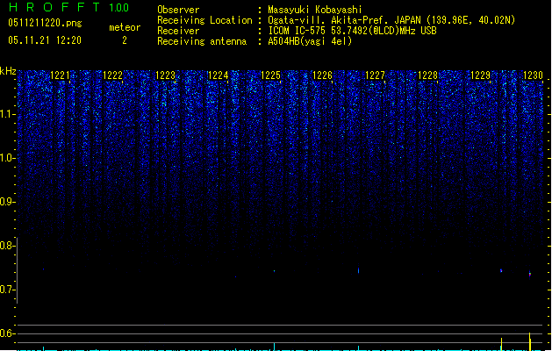The image size is (552, 351).
Task: Select the filename 0511211220.png
Action: (45, 23)
